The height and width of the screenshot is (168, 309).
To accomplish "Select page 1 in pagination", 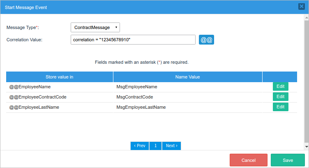I will click(155, 146).
